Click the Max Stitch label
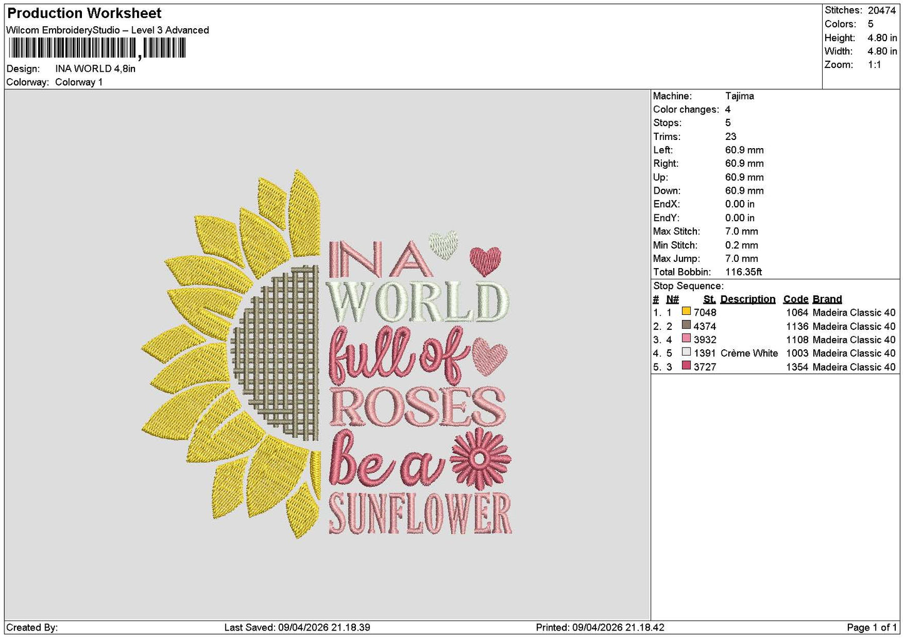 click(x=676, y=232)
